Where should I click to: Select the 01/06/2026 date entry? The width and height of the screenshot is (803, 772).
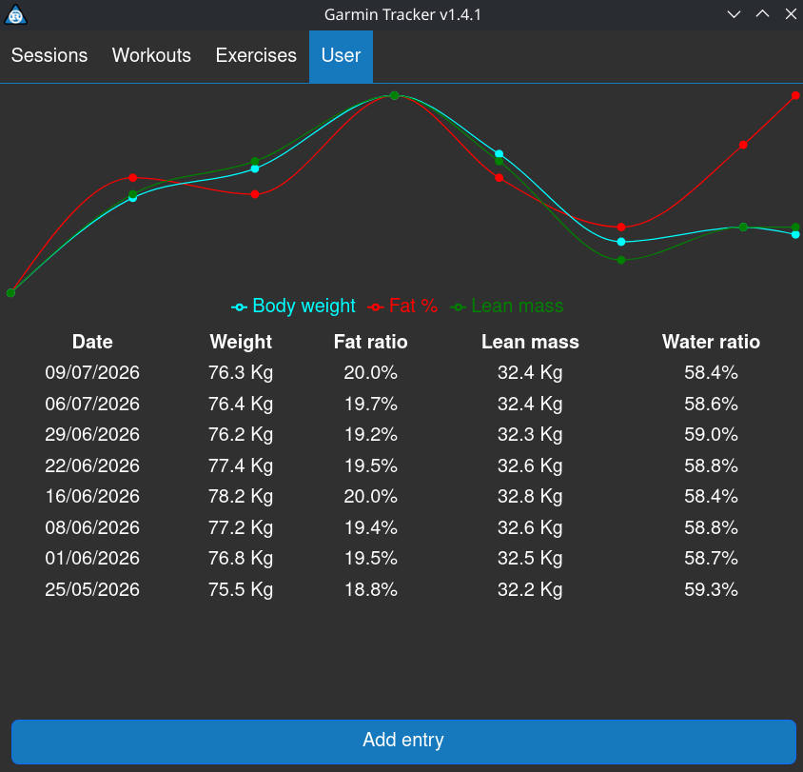[x=92, y=559]
